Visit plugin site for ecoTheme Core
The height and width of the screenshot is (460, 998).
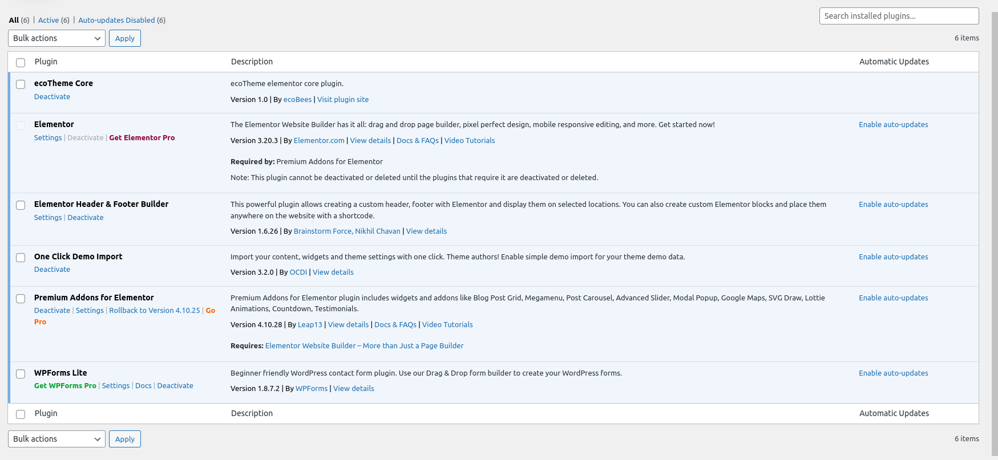point(343,99)
